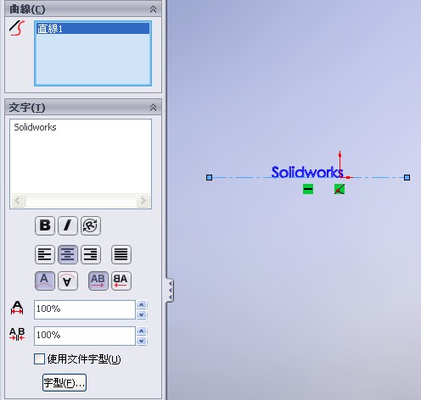Viewport: 421px width, 400px height.
Task: Enable 使用文件字型 checkbox
Action: (39, 359)
